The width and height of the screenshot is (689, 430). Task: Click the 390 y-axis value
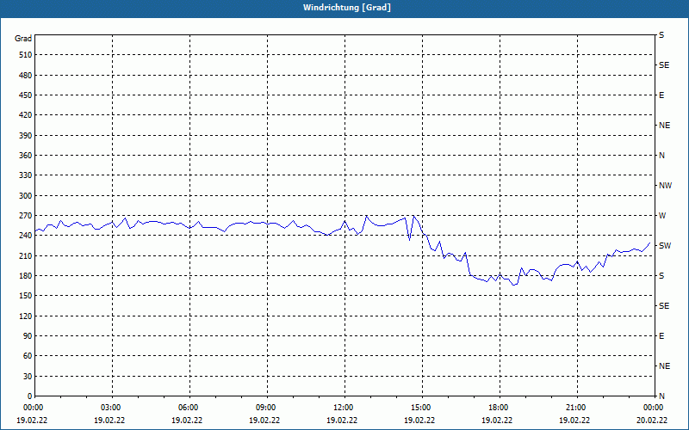point(26,136)
